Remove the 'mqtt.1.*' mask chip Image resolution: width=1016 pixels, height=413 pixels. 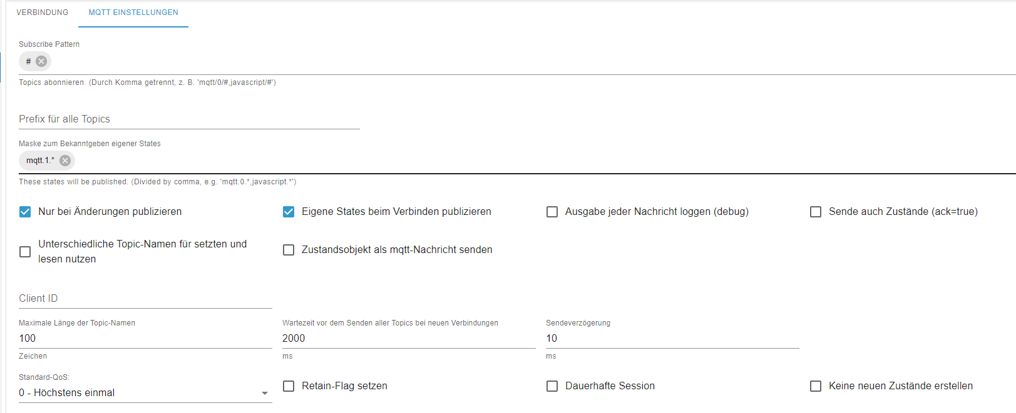(65, 161)
